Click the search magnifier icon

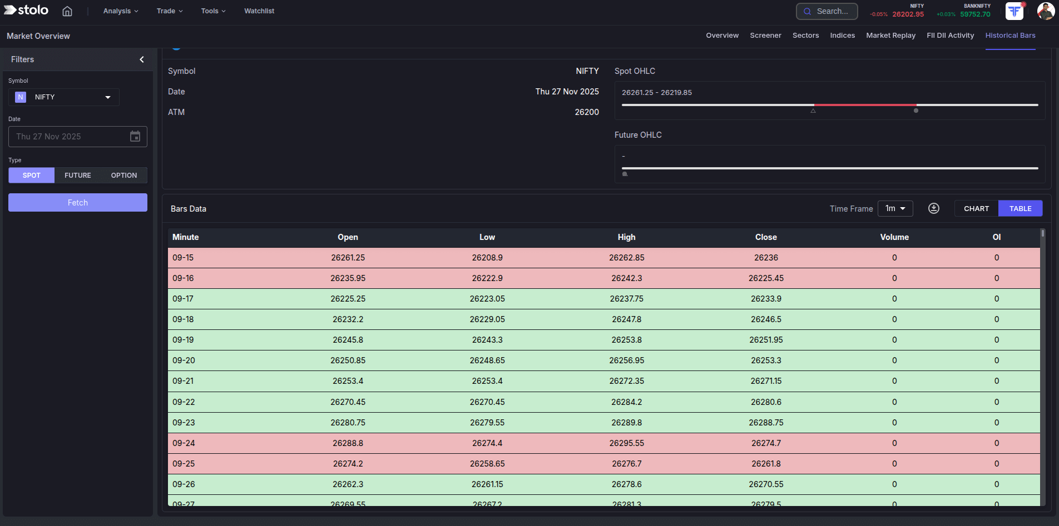tap(808, 11)
